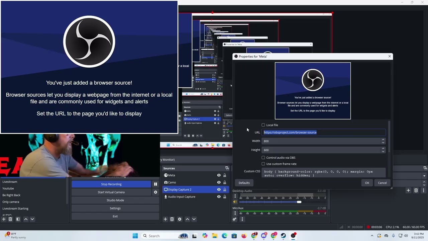Lock the Camo source

pyautogui.click(x=225, y=182)
